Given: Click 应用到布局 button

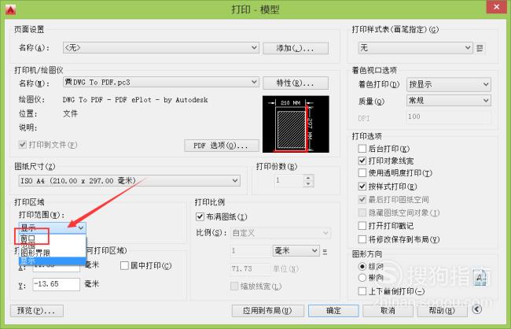Looking at the screenshot, I should tap(268, 311).
